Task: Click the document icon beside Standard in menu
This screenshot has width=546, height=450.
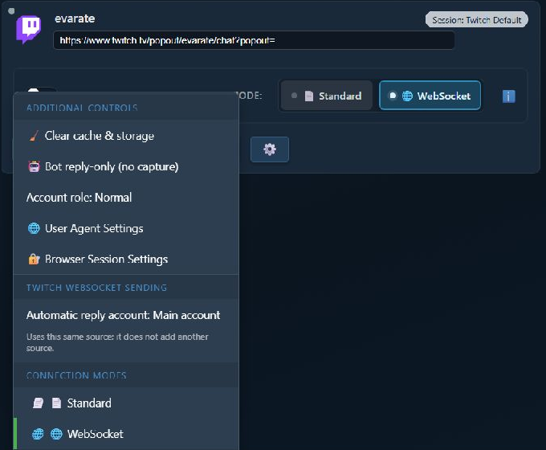Action: pos(56,403)
